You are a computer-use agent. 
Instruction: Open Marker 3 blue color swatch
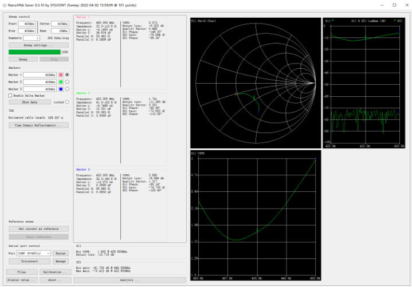click(60, 89)
